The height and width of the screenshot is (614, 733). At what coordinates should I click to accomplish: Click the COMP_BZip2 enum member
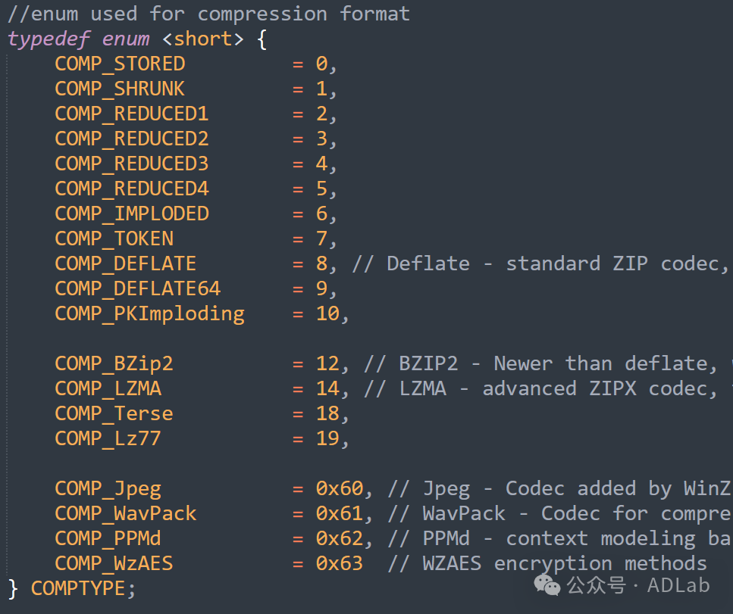coord(114,363)
